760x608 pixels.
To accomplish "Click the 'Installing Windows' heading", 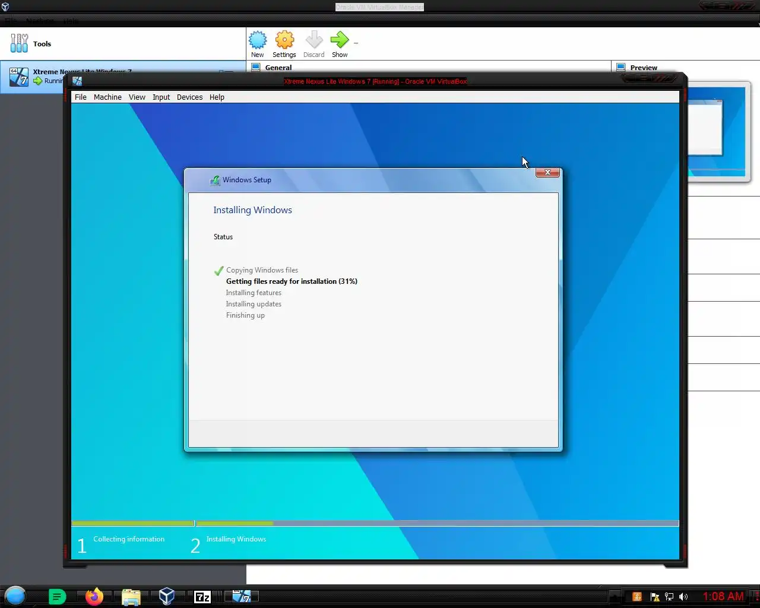I will click(x=252, y=210).
